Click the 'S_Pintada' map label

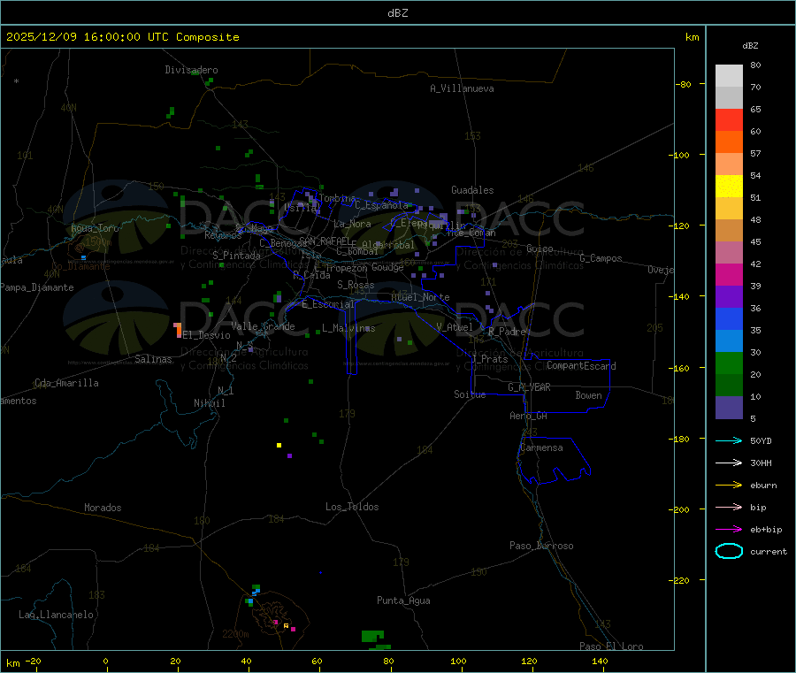click(236, 256)
